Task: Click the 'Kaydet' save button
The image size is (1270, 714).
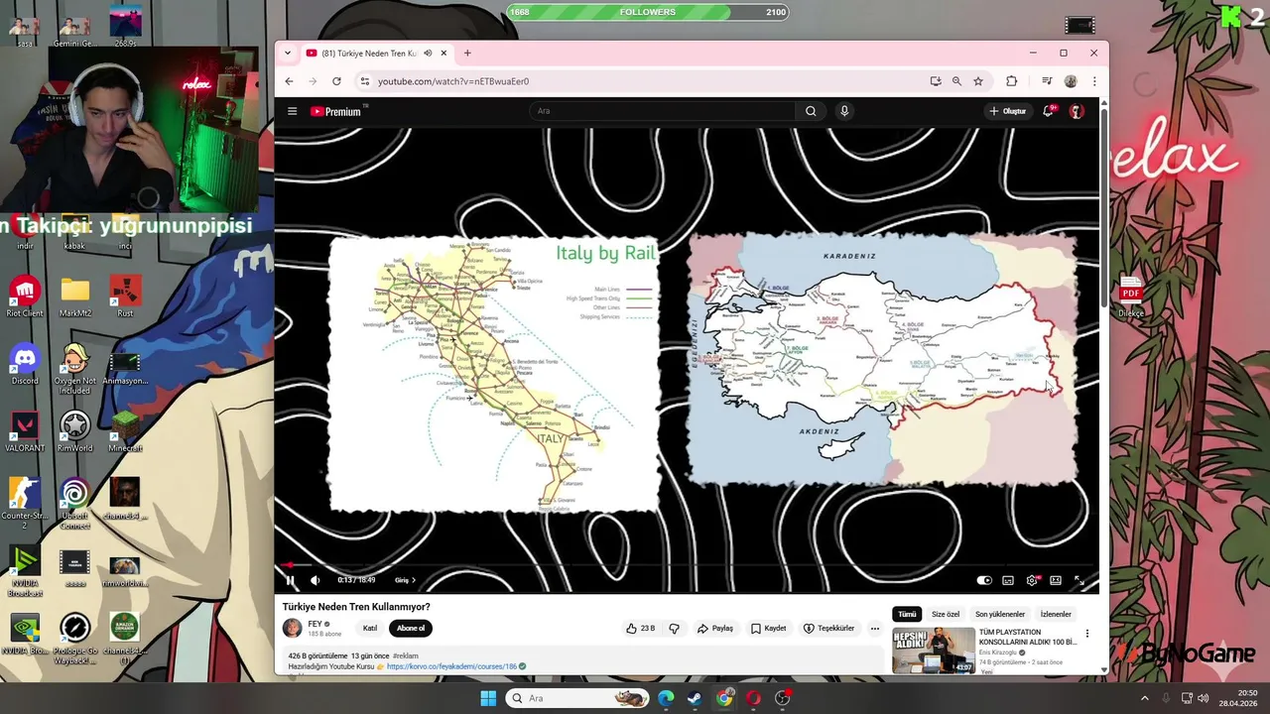Action: [768, 628]
